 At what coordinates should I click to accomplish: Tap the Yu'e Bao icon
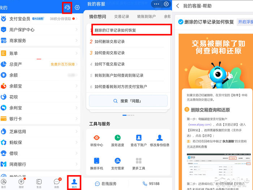pyautogui.click(x=4, y=86)
